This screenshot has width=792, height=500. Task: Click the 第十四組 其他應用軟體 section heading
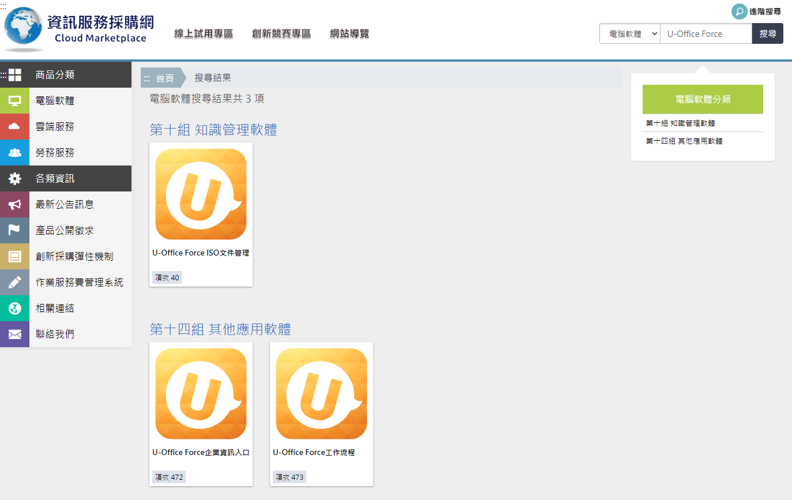[220, 329]
